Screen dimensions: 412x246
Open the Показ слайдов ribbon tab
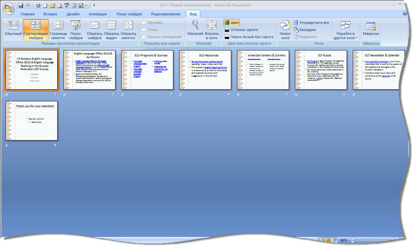coord(129,14)
